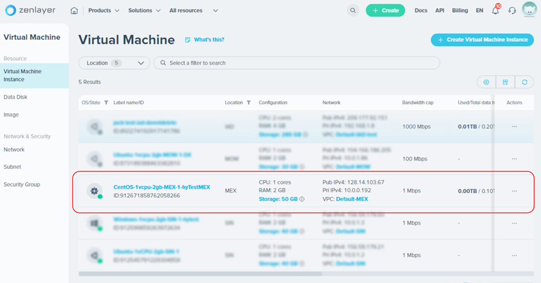
Task: Open the What's this? link
Action: [x=209, y=40]
